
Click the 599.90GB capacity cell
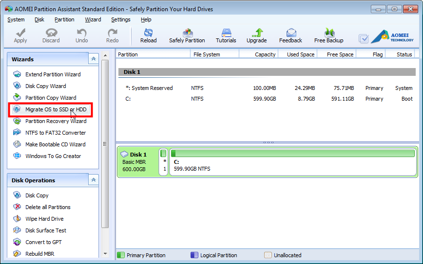pyautogui.click(x=264, y=99)
